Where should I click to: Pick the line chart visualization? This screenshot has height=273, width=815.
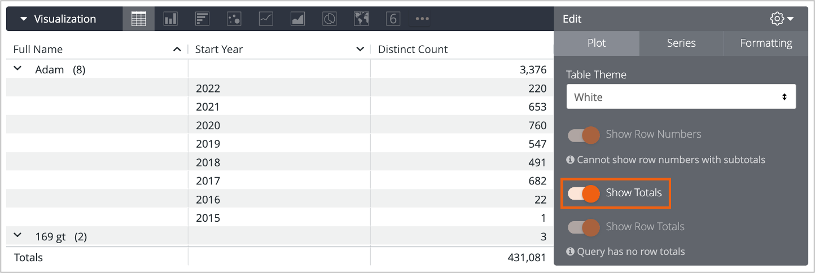click(266, 19)
